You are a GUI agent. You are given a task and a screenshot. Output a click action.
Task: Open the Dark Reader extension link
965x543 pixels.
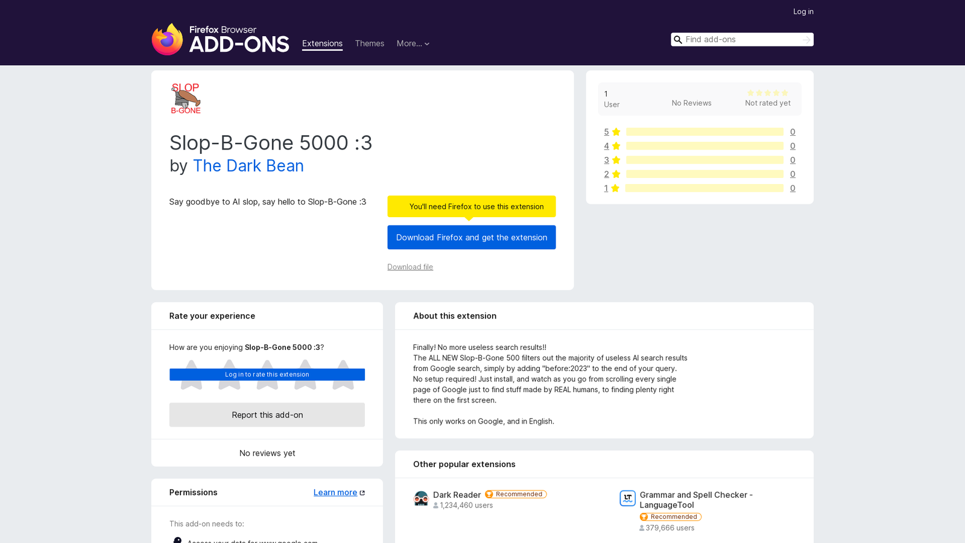[x=457, y=495]
